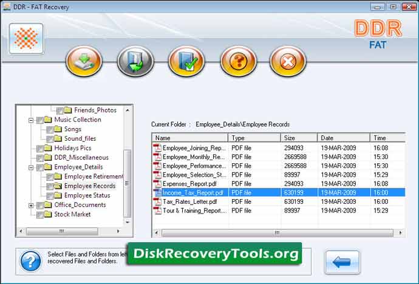This screenshot has width=419, height=284.
Task: Sort by the Time column header
Action: click(388, 138)
